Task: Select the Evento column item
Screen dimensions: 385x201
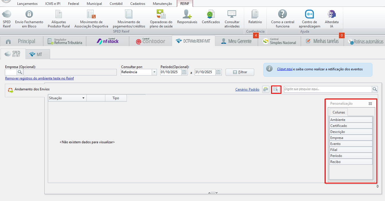Action: coord(351,144)
